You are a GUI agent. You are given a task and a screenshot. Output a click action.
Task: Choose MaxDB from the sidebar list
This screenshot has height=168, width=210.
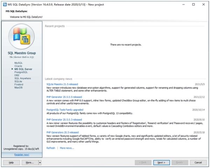click(19, 88)
